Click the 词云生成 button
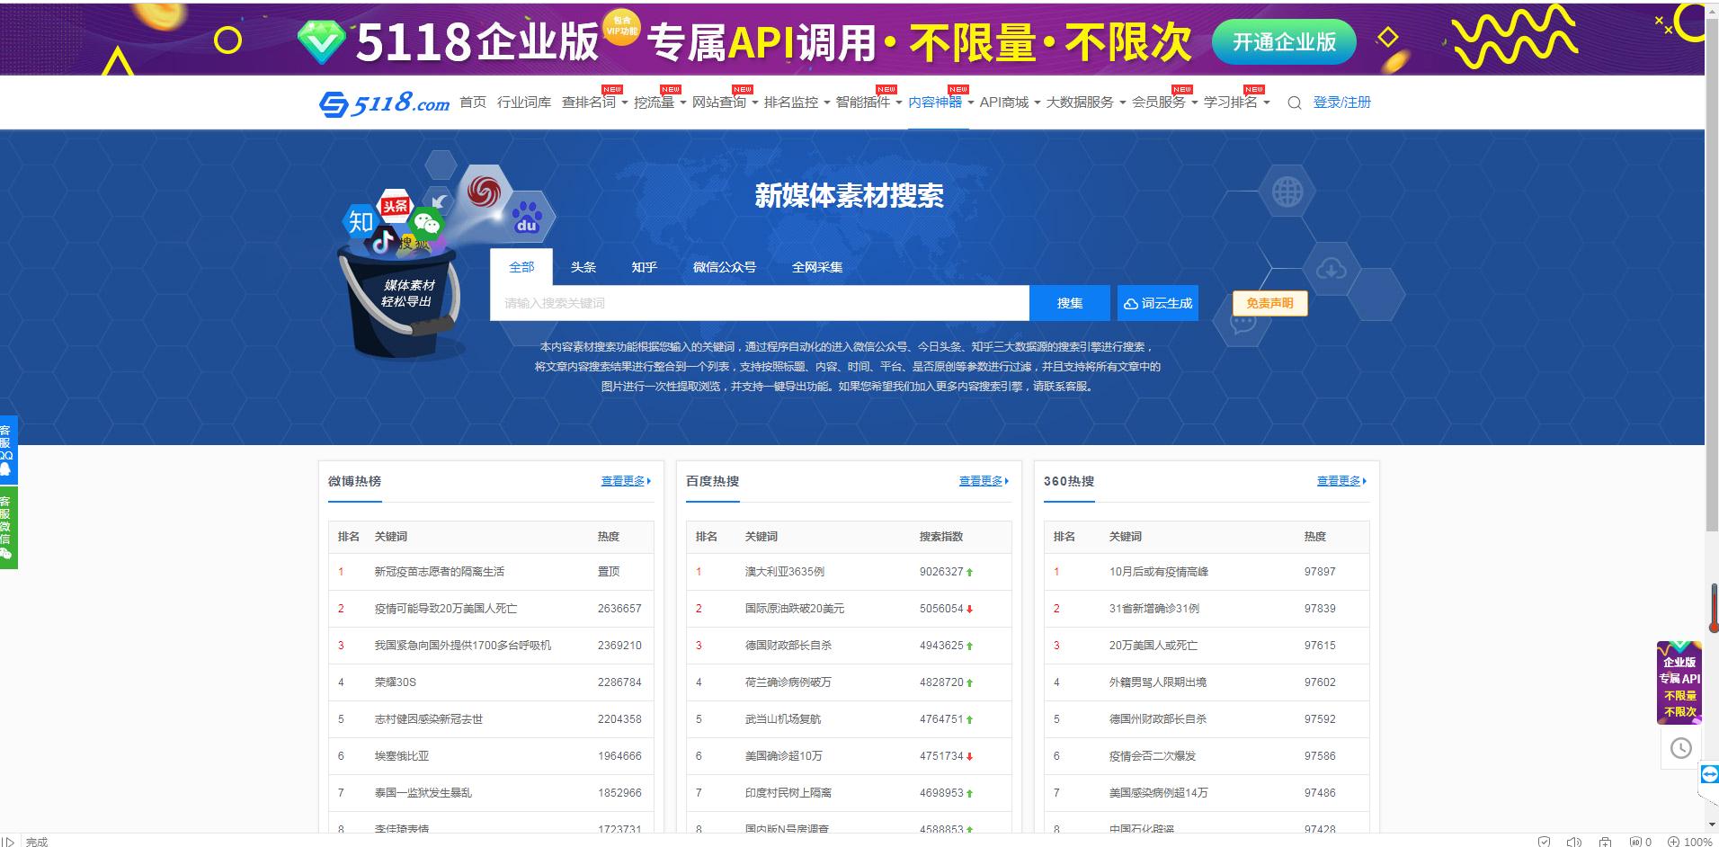This screenshot has height=847, width=1719. click(x=1158, y=303)
